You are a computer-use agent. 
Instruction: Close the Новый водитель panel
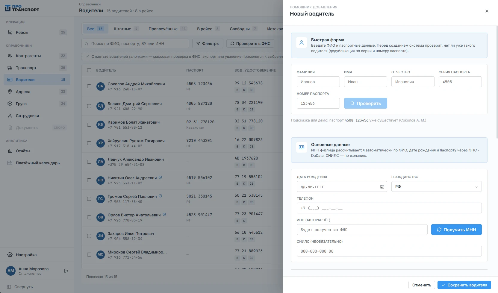pos(487,11)
